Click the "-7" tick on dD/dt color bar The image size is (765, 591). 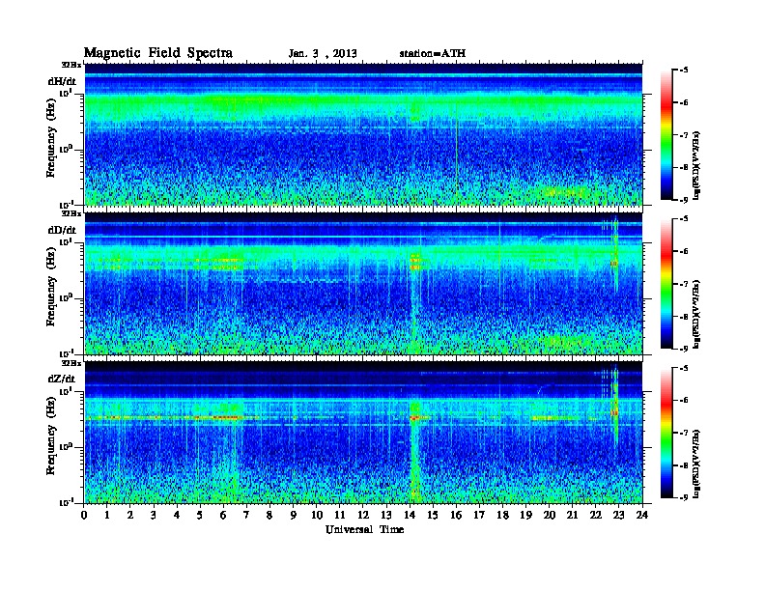684,284
